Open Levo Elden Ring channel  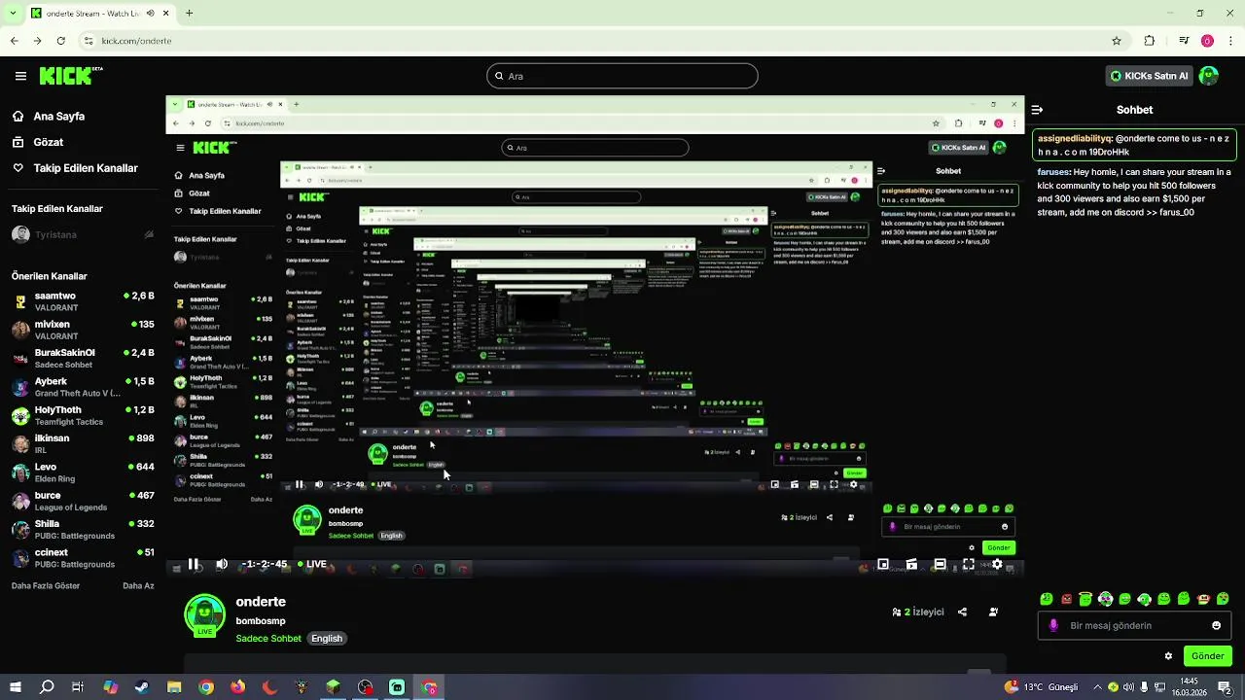[x=83, y=472]
